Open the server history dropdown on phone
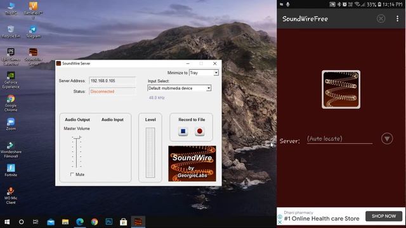The image size is (406, 228). click(x=387, y=139)
